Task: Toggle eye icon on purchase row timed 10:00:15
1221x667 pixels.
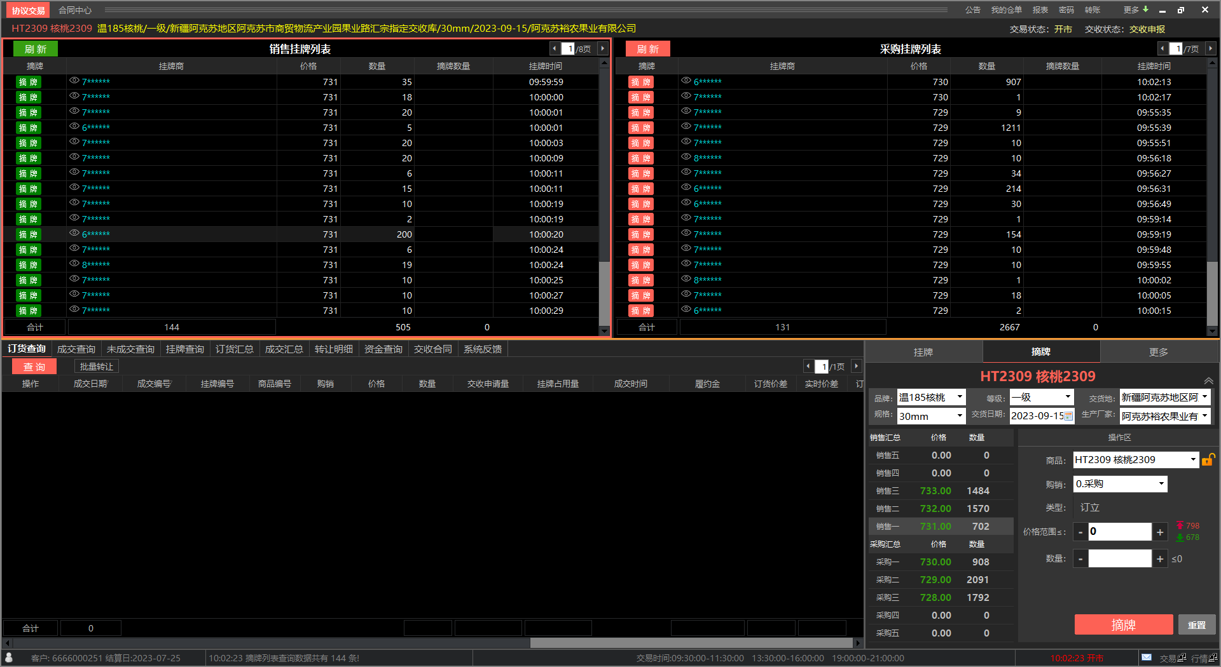Action: [x=686, y=309]
